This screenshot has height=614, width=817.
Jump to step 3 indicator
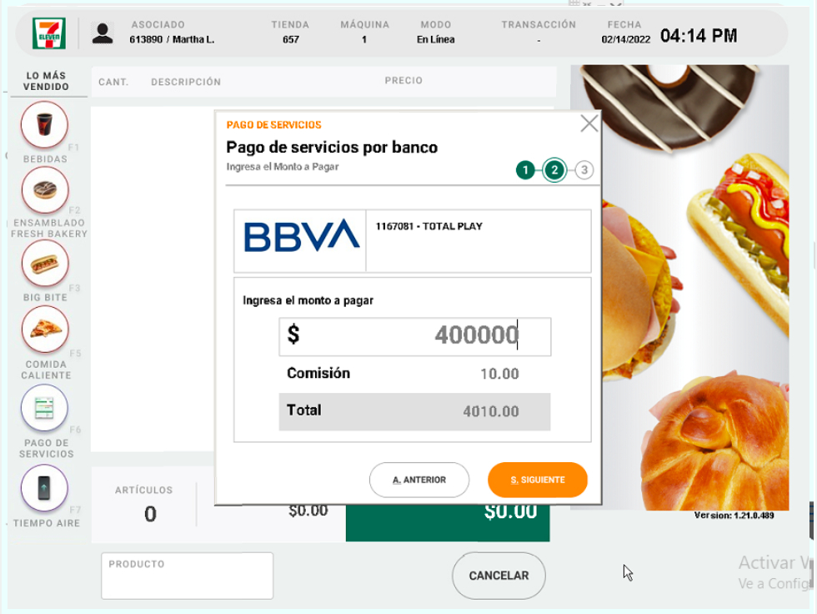coord(584,170)
